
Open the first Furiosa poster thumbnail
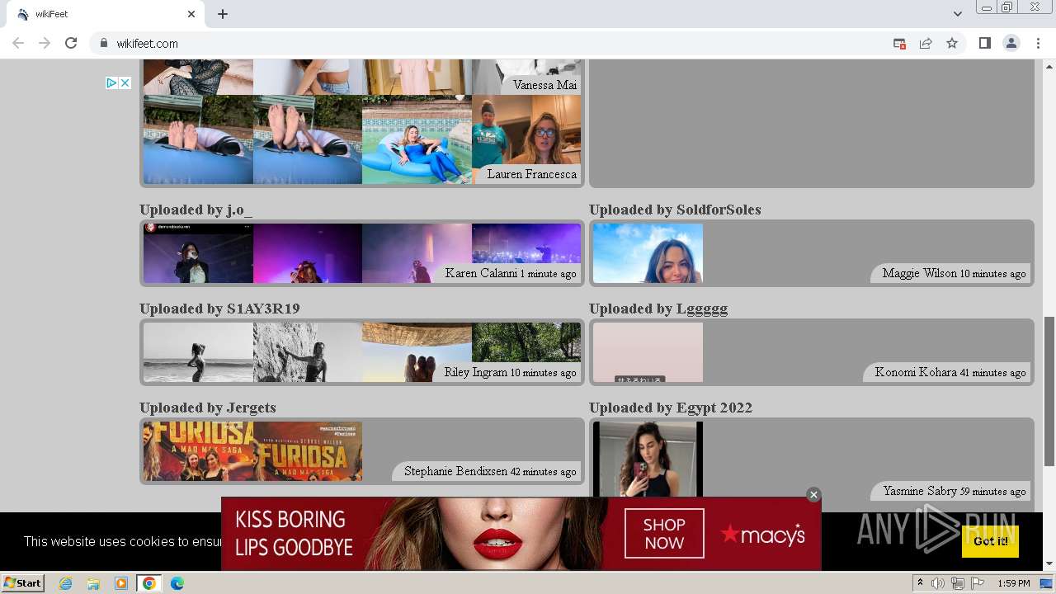(x=198, y=451)
